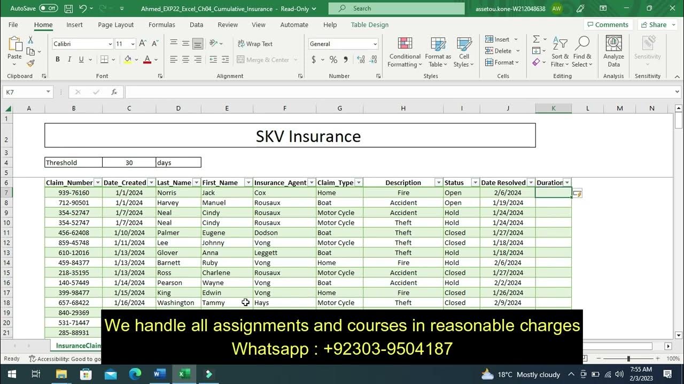This screenshot has width=684, height=384.
Task: Open the Fill Color dropdown arrow
Action: 136,60
